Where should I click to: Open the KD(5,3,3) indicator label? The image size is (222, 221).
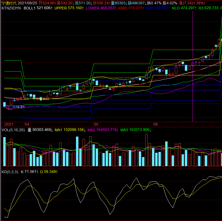coord(10,172)
